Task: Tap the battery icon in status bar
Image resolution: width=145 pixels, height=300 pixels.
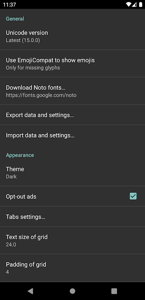Action: pyautogui.click(x=141, y=4)
